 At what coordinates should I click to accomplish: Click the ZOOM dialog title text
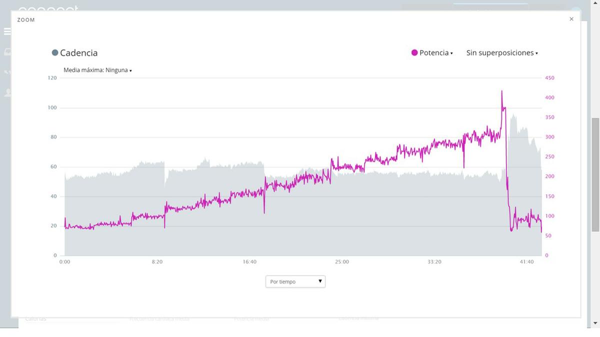(x=26, y=20)
